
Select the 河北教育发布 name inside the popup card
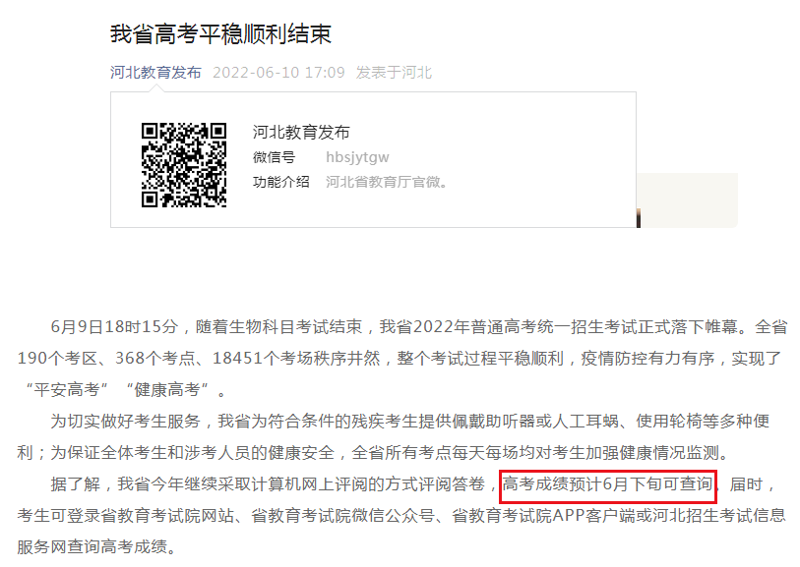[x=301, y=132]
